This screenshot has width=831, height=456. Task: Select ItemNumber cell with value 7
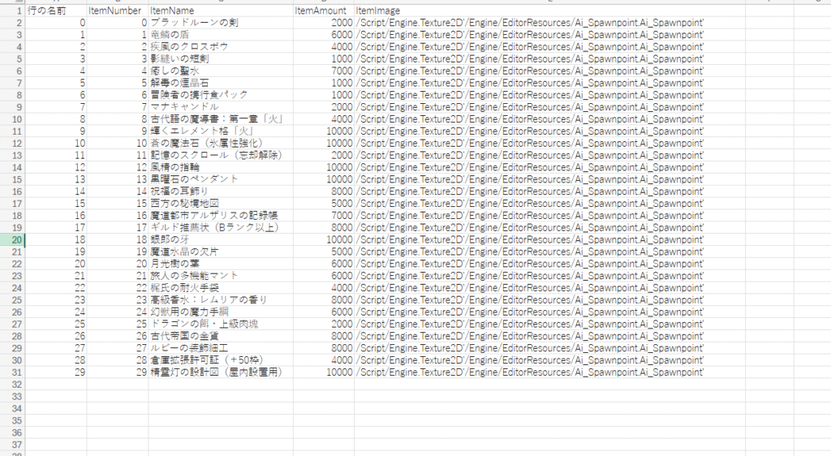117,107
